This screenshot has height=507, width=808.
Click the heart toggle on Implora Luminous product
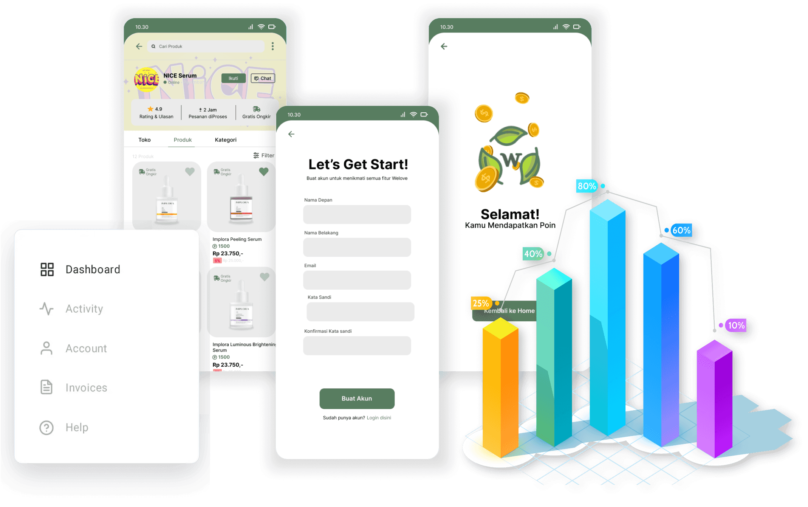point(265,276)
